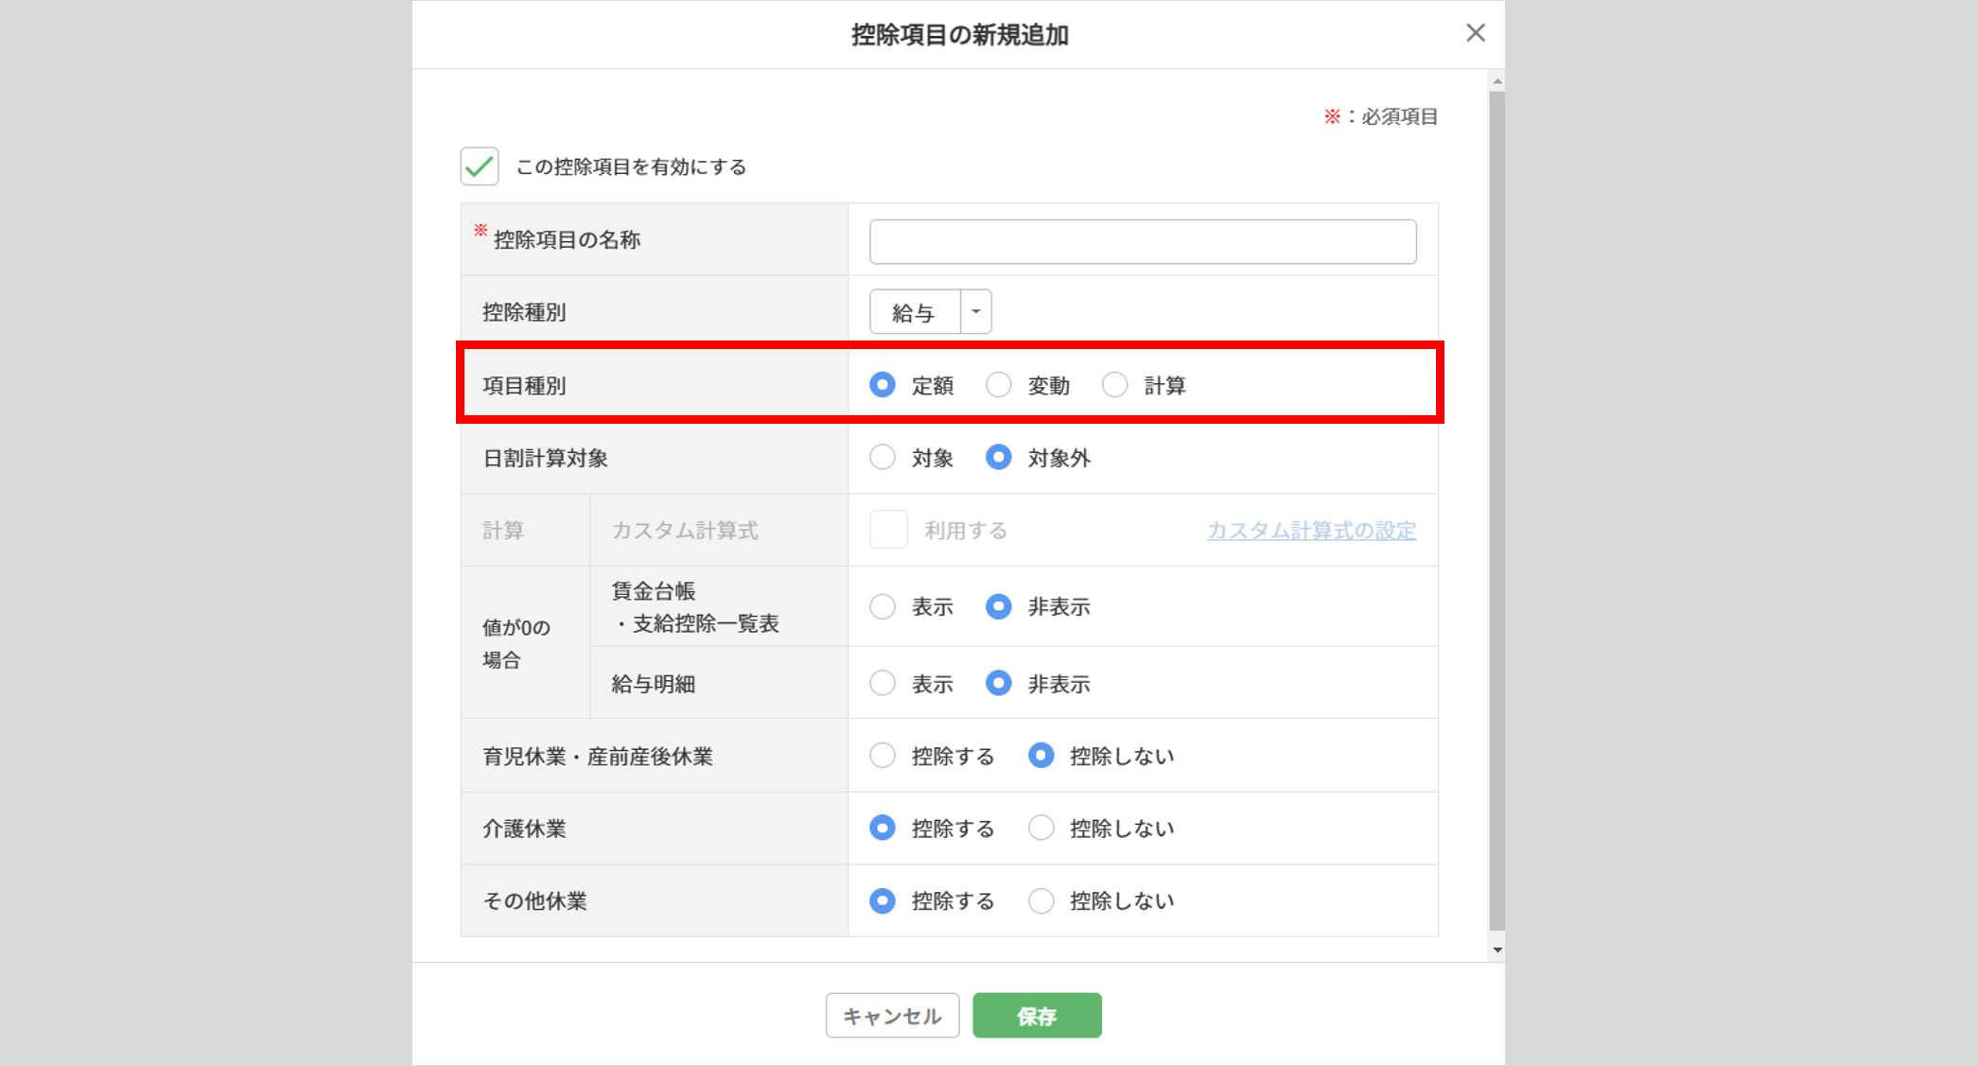Choose 対象外 for 日割計算対象

pos(999,458)
